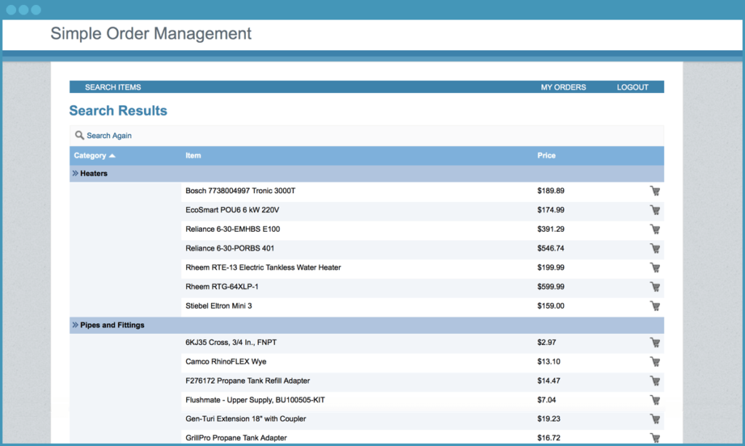Go to MY ORDERS page
Screen dimensions: 745x446
click(x=563, y=87)
